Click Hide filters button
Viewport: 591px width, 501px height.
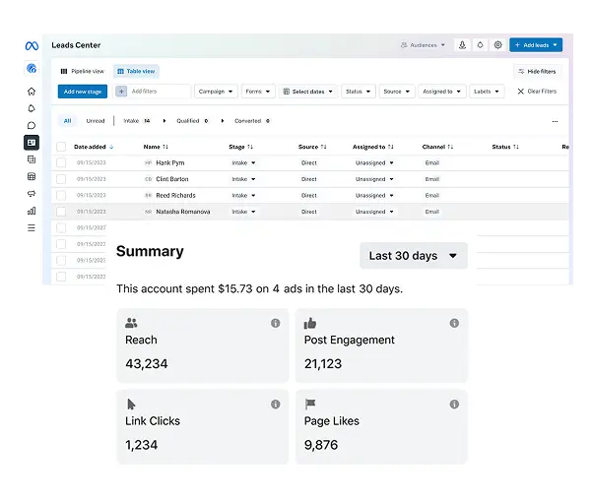click(x=537, y=71)
